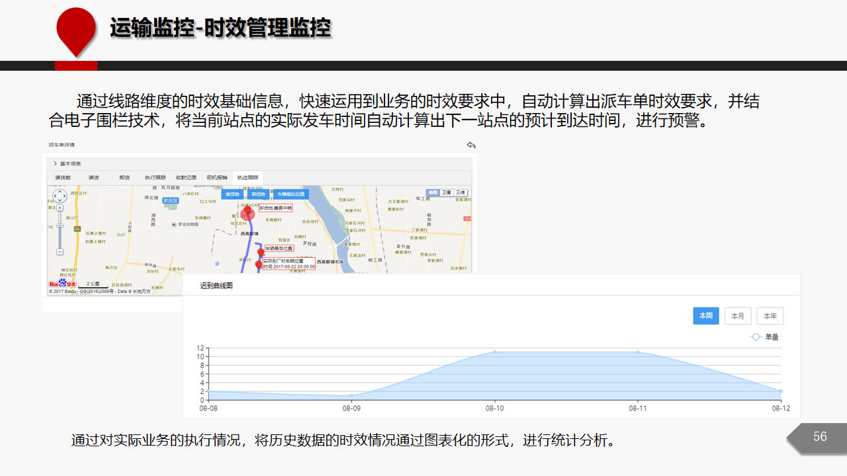Click the slide title 运输监控-时效管理监控
The height and width of the screenshot is (476, 847).
tap(220, 28)
